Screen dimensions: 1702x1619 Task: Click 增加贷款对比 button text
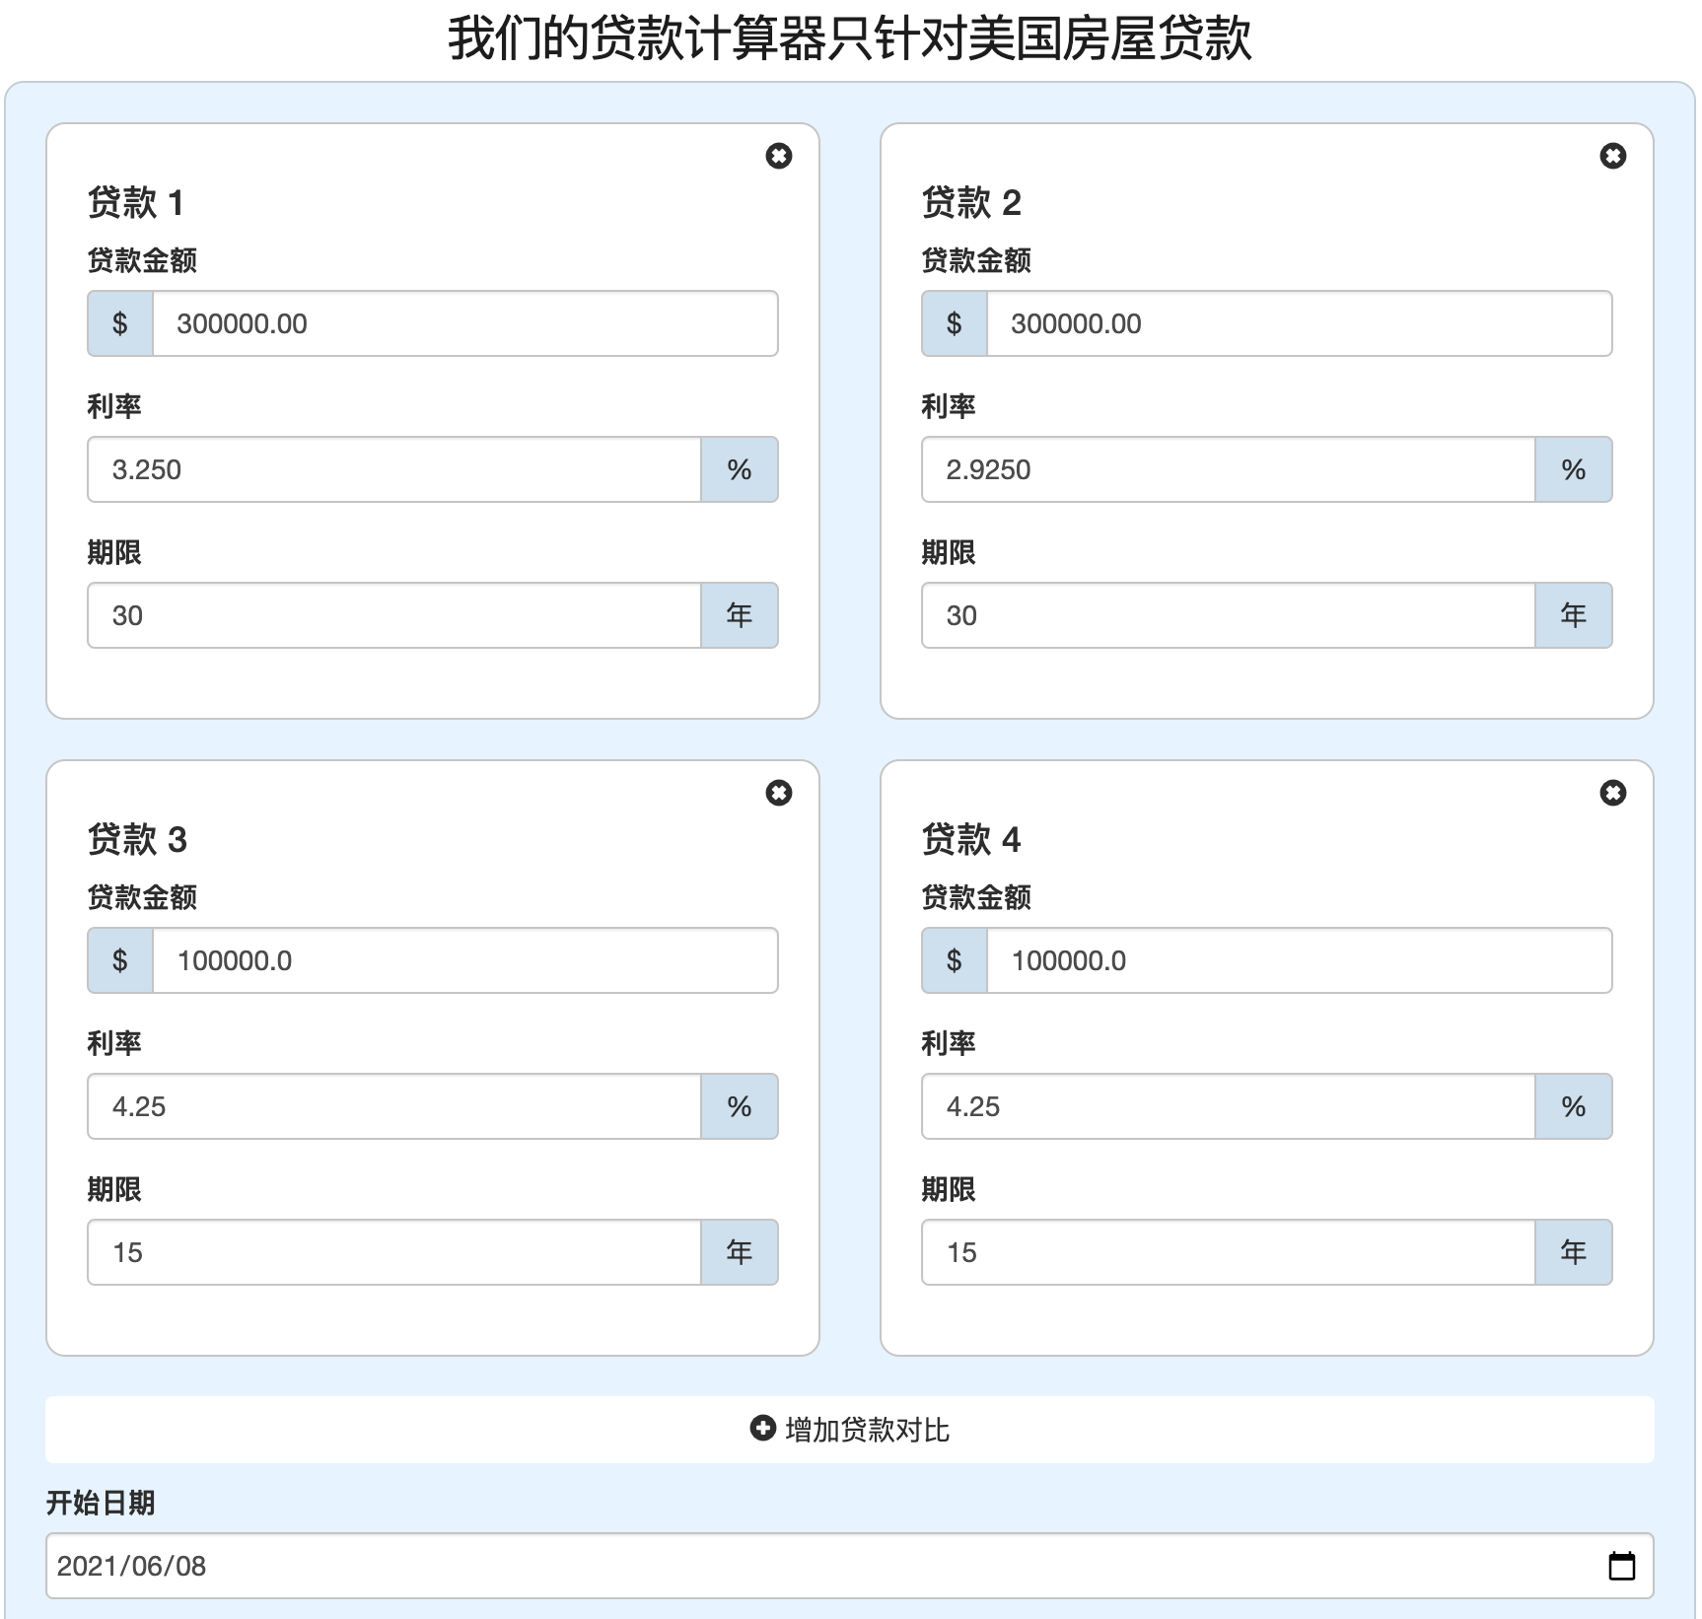pos(867,1430)
